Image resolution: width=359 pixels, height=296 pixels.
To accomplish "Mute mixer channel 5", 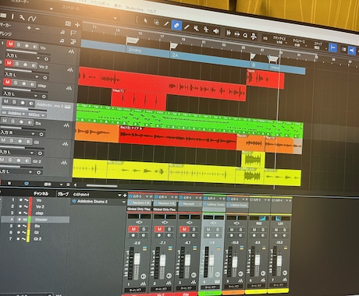I will tap(232, 230).
